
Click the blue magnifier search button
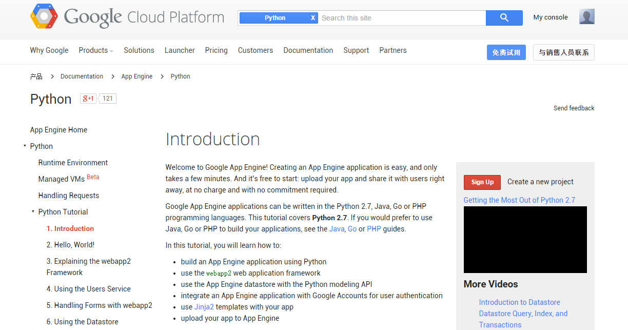[504, 18]
